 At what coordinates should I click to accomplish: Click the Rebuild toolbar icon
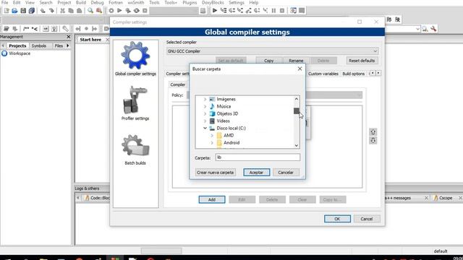pyautogui.click(x=137, y=11)
